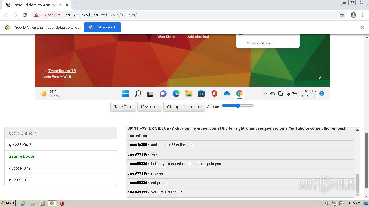
Task: Click chat message 'you got a discount'
Action: coord(166,192)
